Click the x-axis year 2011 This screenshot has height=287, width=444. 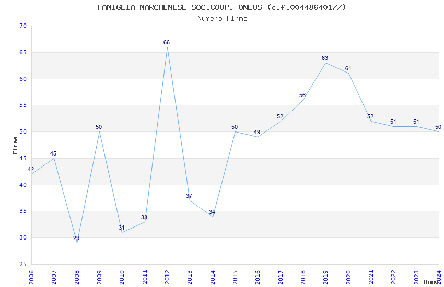pos(145,278)
